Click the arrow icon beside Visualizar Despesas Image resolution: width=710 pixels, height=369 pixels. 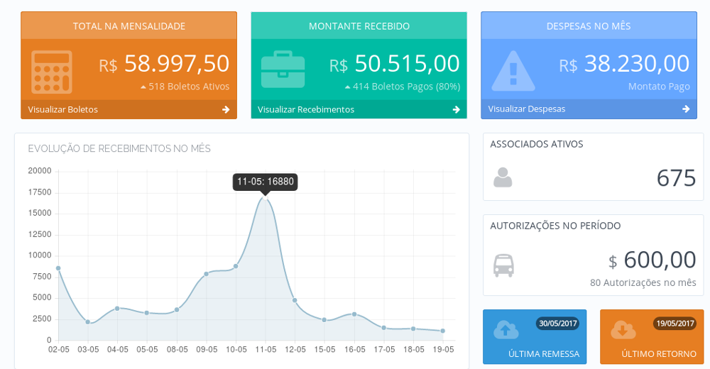pyautogui.click(x=686, y=109)
